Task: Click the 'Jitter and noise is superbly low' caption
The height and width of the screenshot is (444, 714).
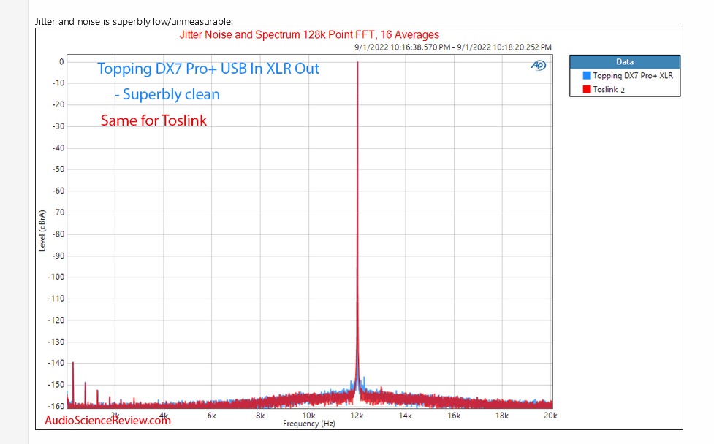Action: click(x=134, y=21)
